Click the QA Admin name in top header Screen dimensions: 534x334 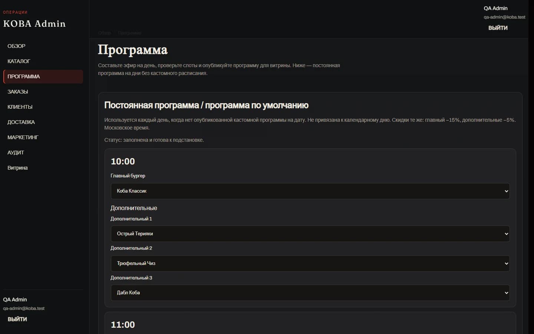coord(495,8)
